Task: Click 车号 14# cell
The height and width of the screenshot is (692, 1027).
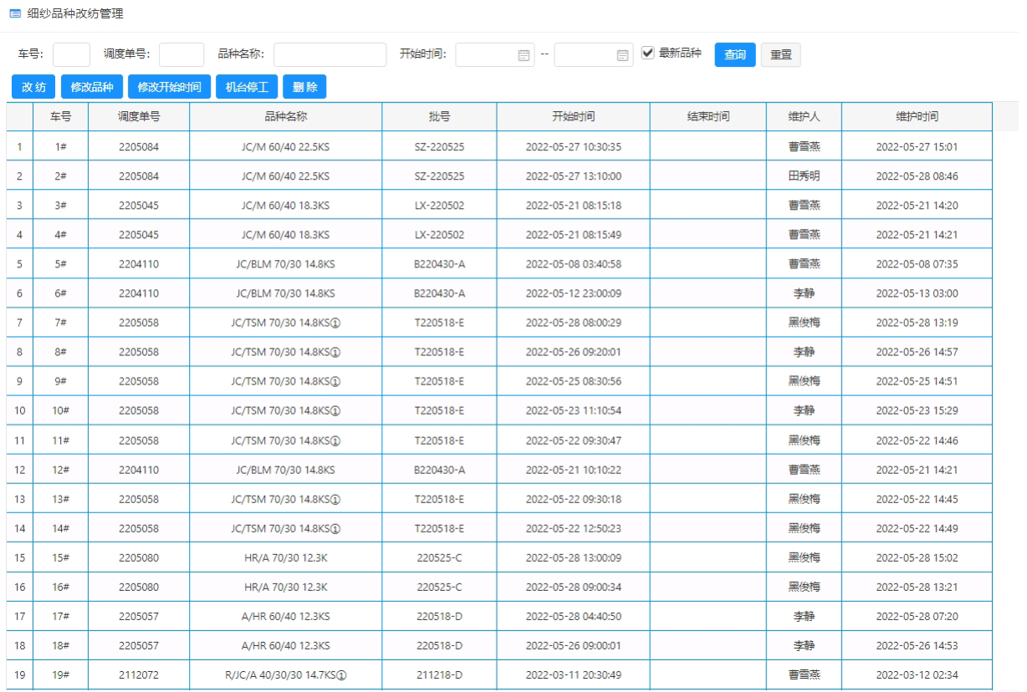Action: pos(60,528)
